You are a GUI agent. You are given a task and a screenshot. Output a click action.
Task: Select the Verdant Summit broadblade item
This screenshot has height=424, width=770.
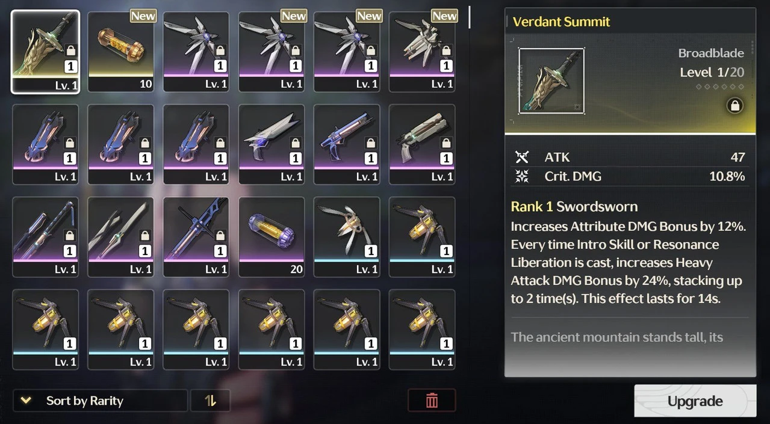click(45, 52)
